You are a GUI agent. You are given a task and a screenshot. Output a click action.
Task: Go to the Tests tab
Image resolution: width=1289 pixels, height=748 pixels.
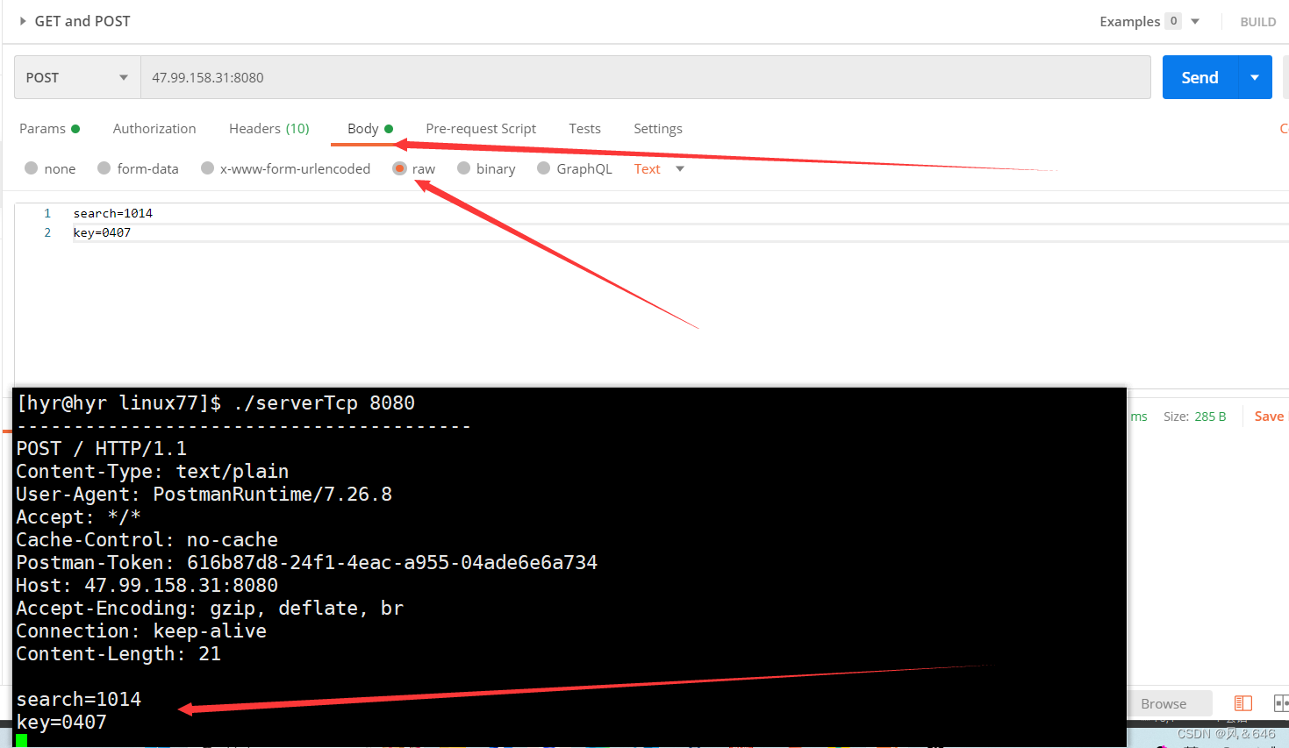584,128
